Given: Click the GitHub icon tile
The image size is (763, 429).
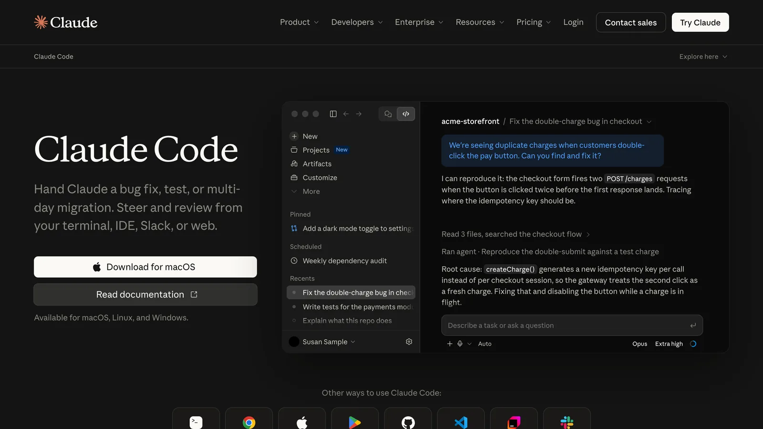Looking at the screenshot, I should tap(408, 419).
